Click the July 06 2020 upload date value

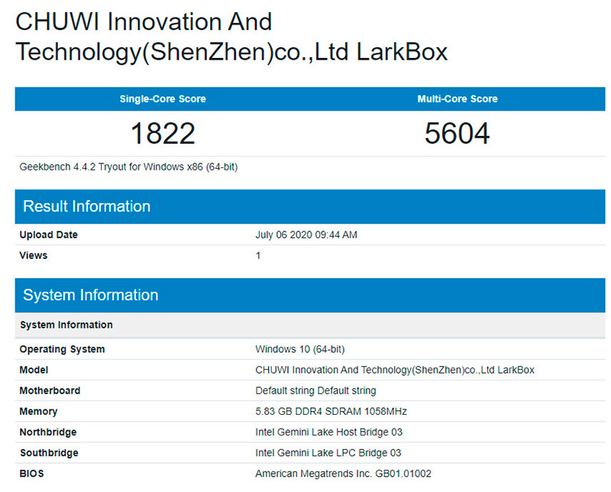coord(305,235)
